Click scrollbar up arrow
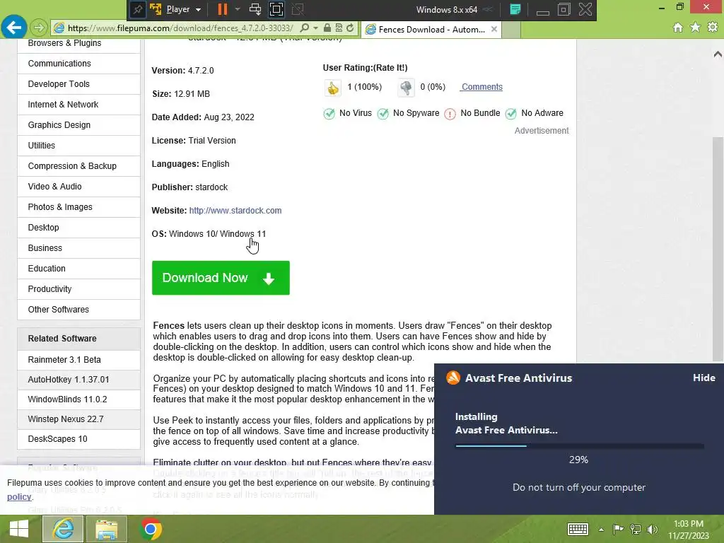The width and height of the screenshot is (724, 543). [x=718, y=54]
